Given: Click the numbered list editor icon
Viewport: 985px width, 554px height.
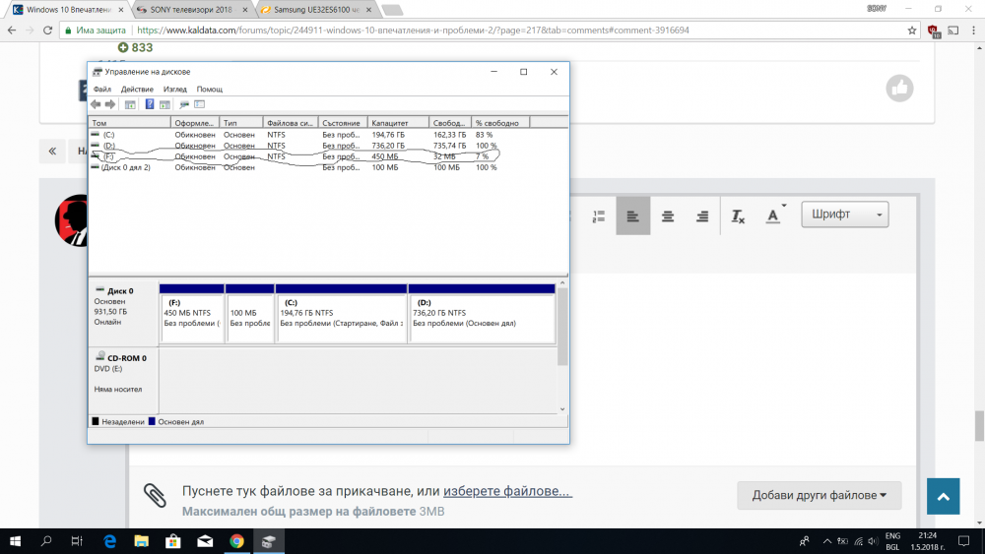Looking at the screenshot, I should 599,215.
